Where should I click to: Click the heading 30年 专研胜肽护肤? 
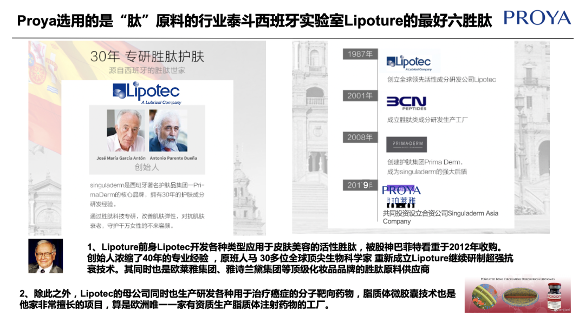click(147, 57)
